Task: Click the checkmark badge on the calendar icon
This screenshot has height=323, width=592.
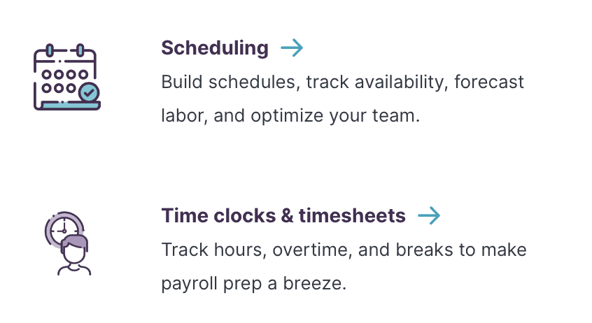Action: coord(89,92)
